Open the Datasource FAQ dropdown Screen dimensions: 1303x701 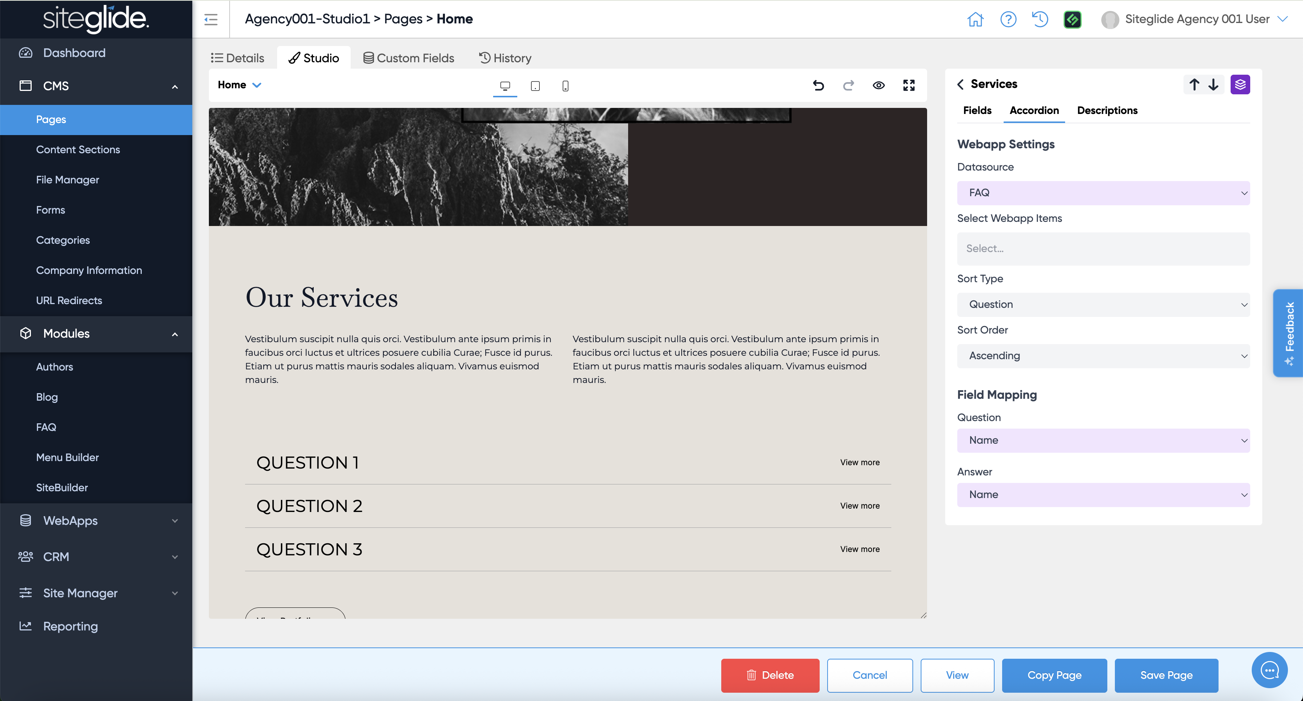click(x=1103, y=193)
